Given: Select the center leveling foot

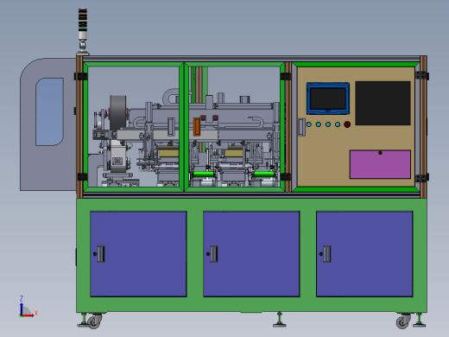Looking at the screenshot, I should tap(280, 320).
